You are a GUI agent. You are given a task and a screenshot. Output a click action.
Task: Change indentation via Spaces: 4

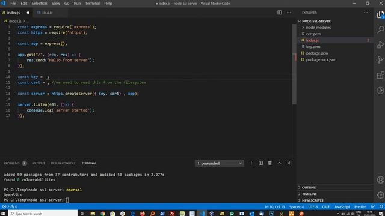click(x=297, y=206)
